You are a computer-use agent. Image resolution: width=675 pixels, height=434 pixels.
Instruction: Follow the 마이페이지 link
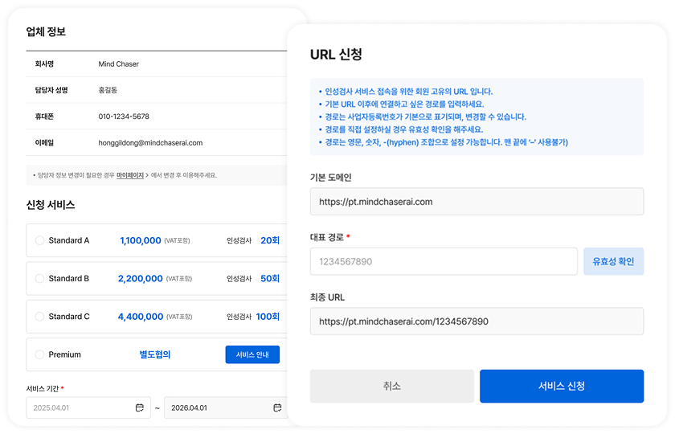tap(129, 174)
